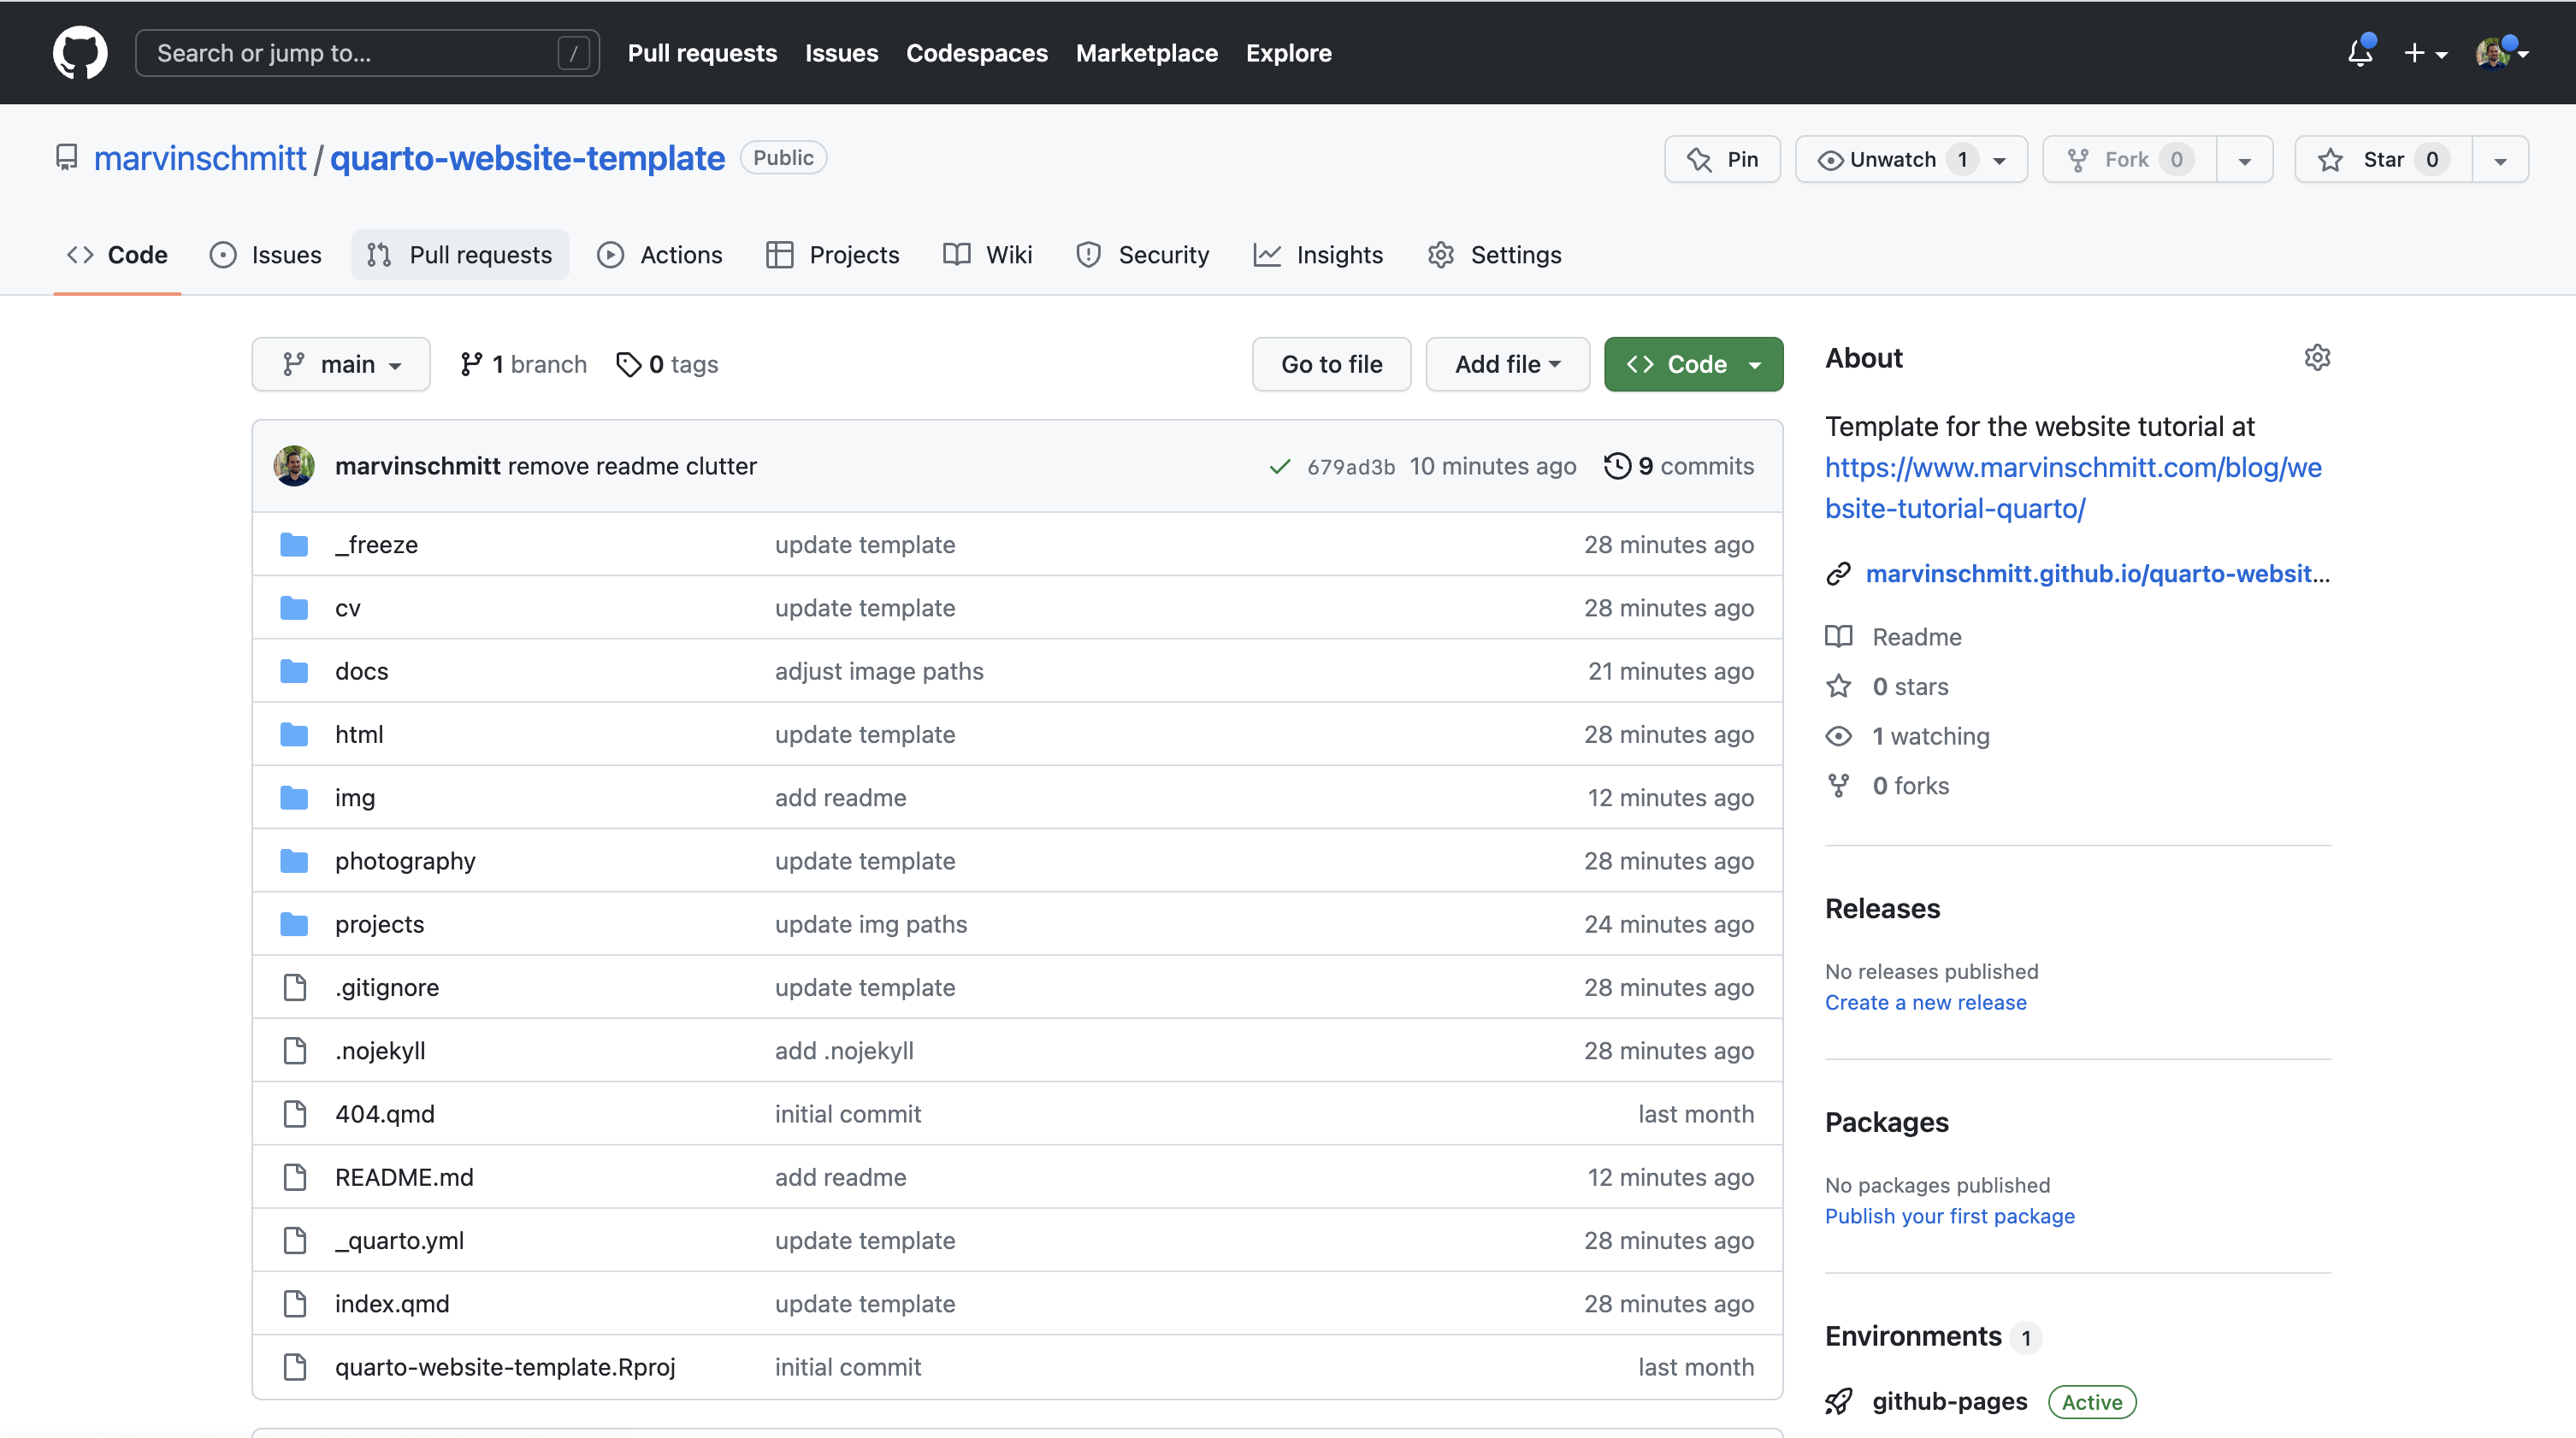
Task: Click the github-pages rocket icon
Action: click(x=1839, y=1402)
